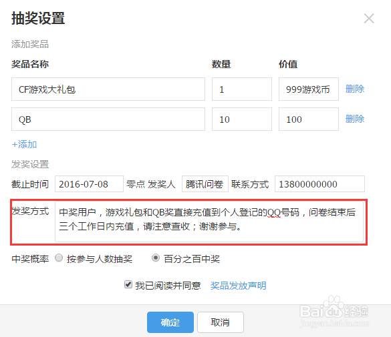Click the value field showing 999游戏币
391x337 pixels.
coord(309,89)
